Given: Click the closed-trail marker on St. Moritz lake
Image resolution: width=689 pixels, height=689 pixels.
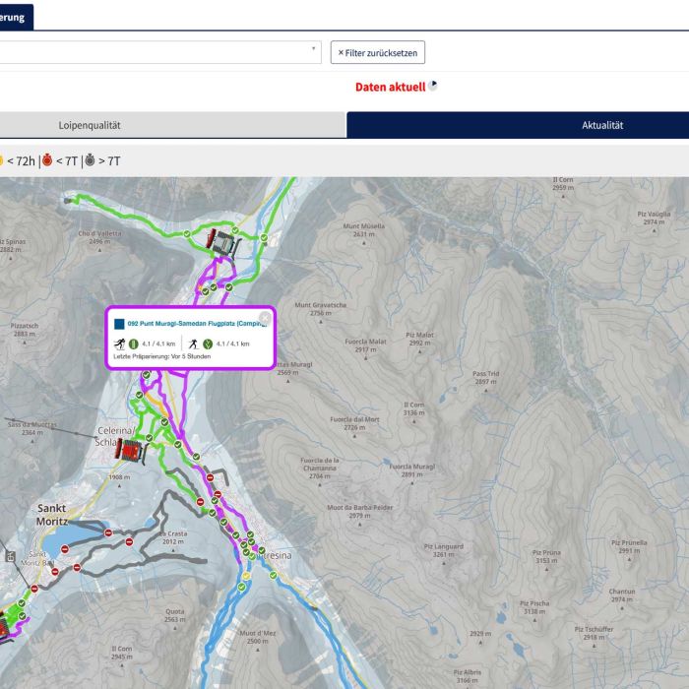Looking at the screenshot, I should [65, 549].
